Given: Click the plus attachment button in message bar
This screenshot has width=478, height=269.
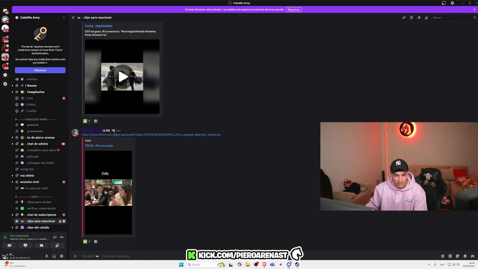Looking at the screenshot, I should pos(75,256).
